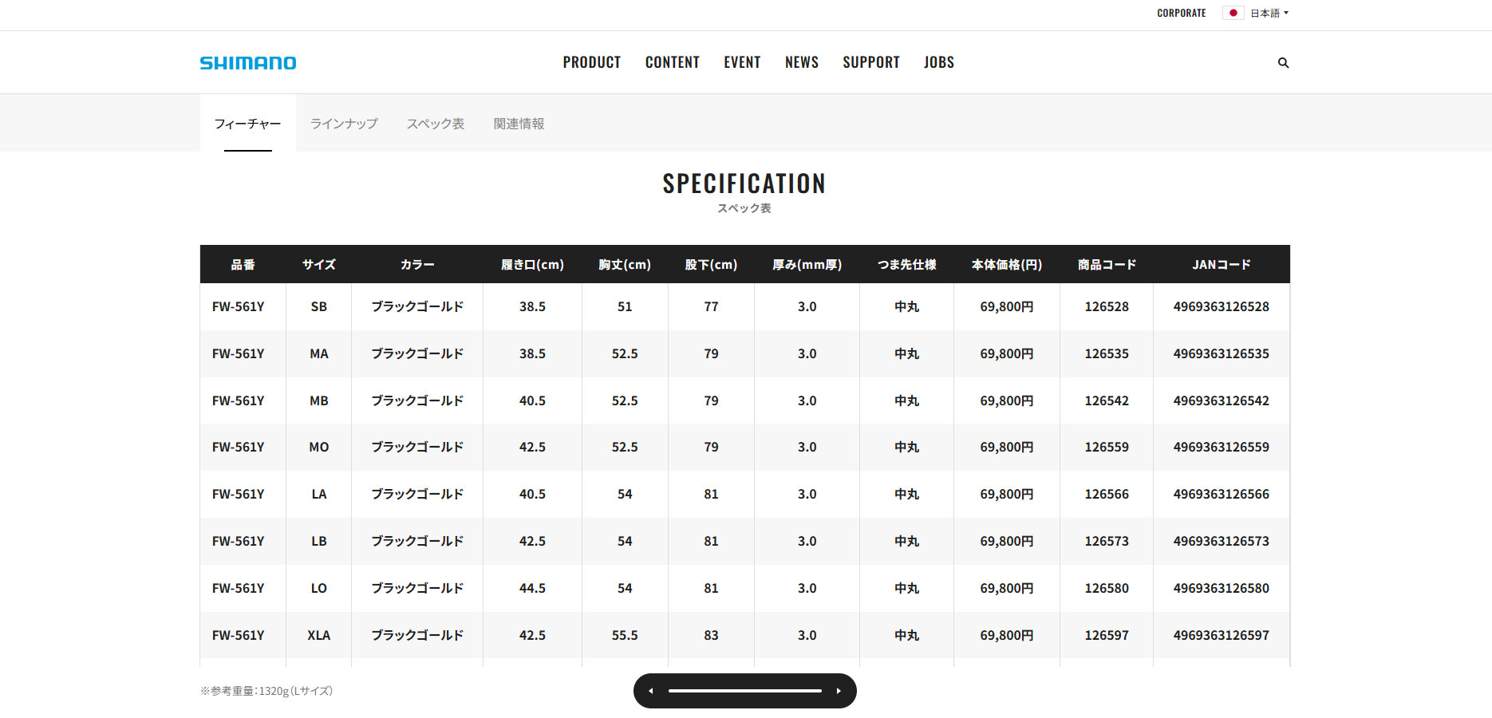Screen dimensions: 1492x718
Task: Click the SHIMANO logo
Action: point(247,62)
